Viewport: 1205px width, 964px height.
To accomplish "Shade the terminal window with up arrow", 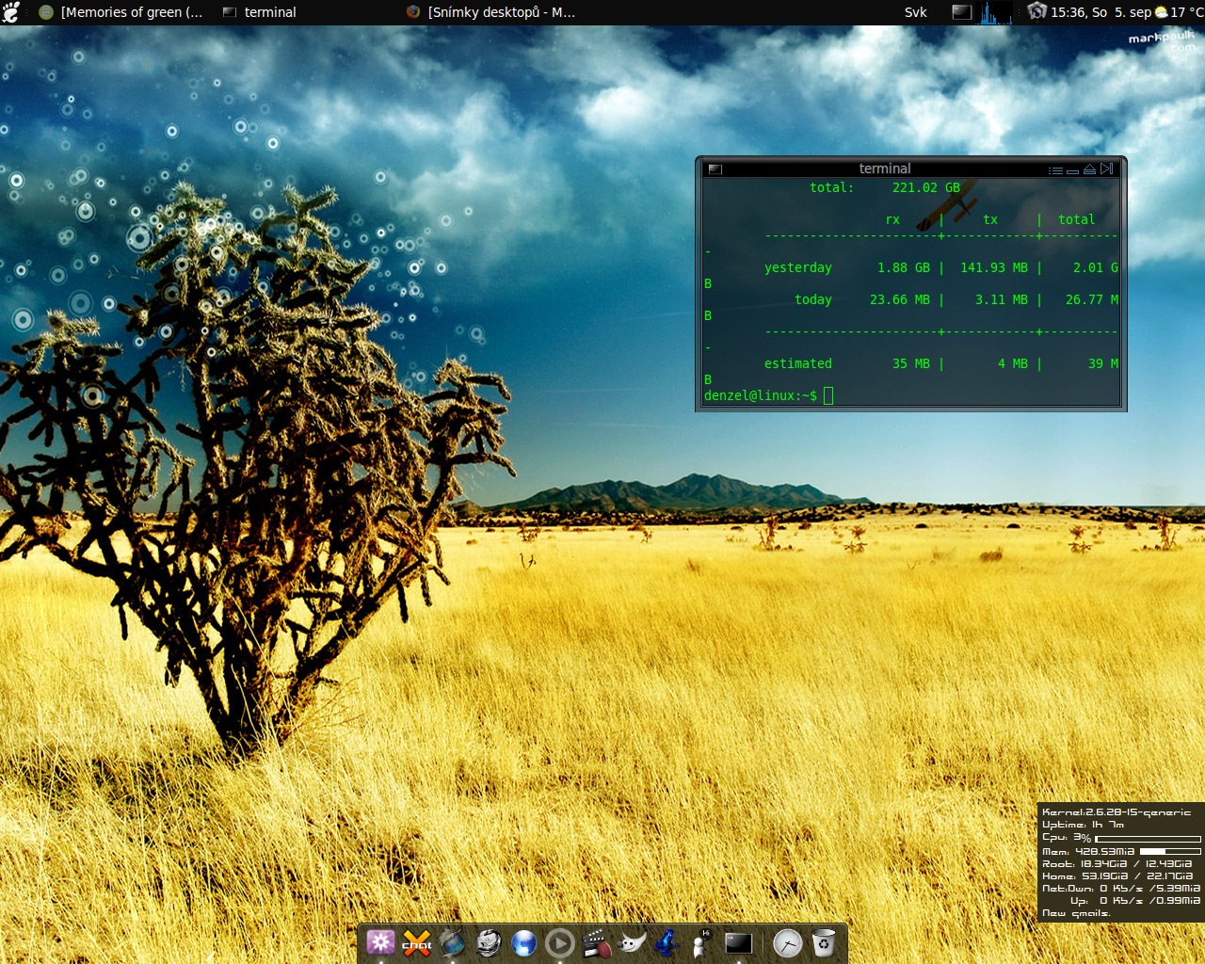I will tap(1089, 169).
